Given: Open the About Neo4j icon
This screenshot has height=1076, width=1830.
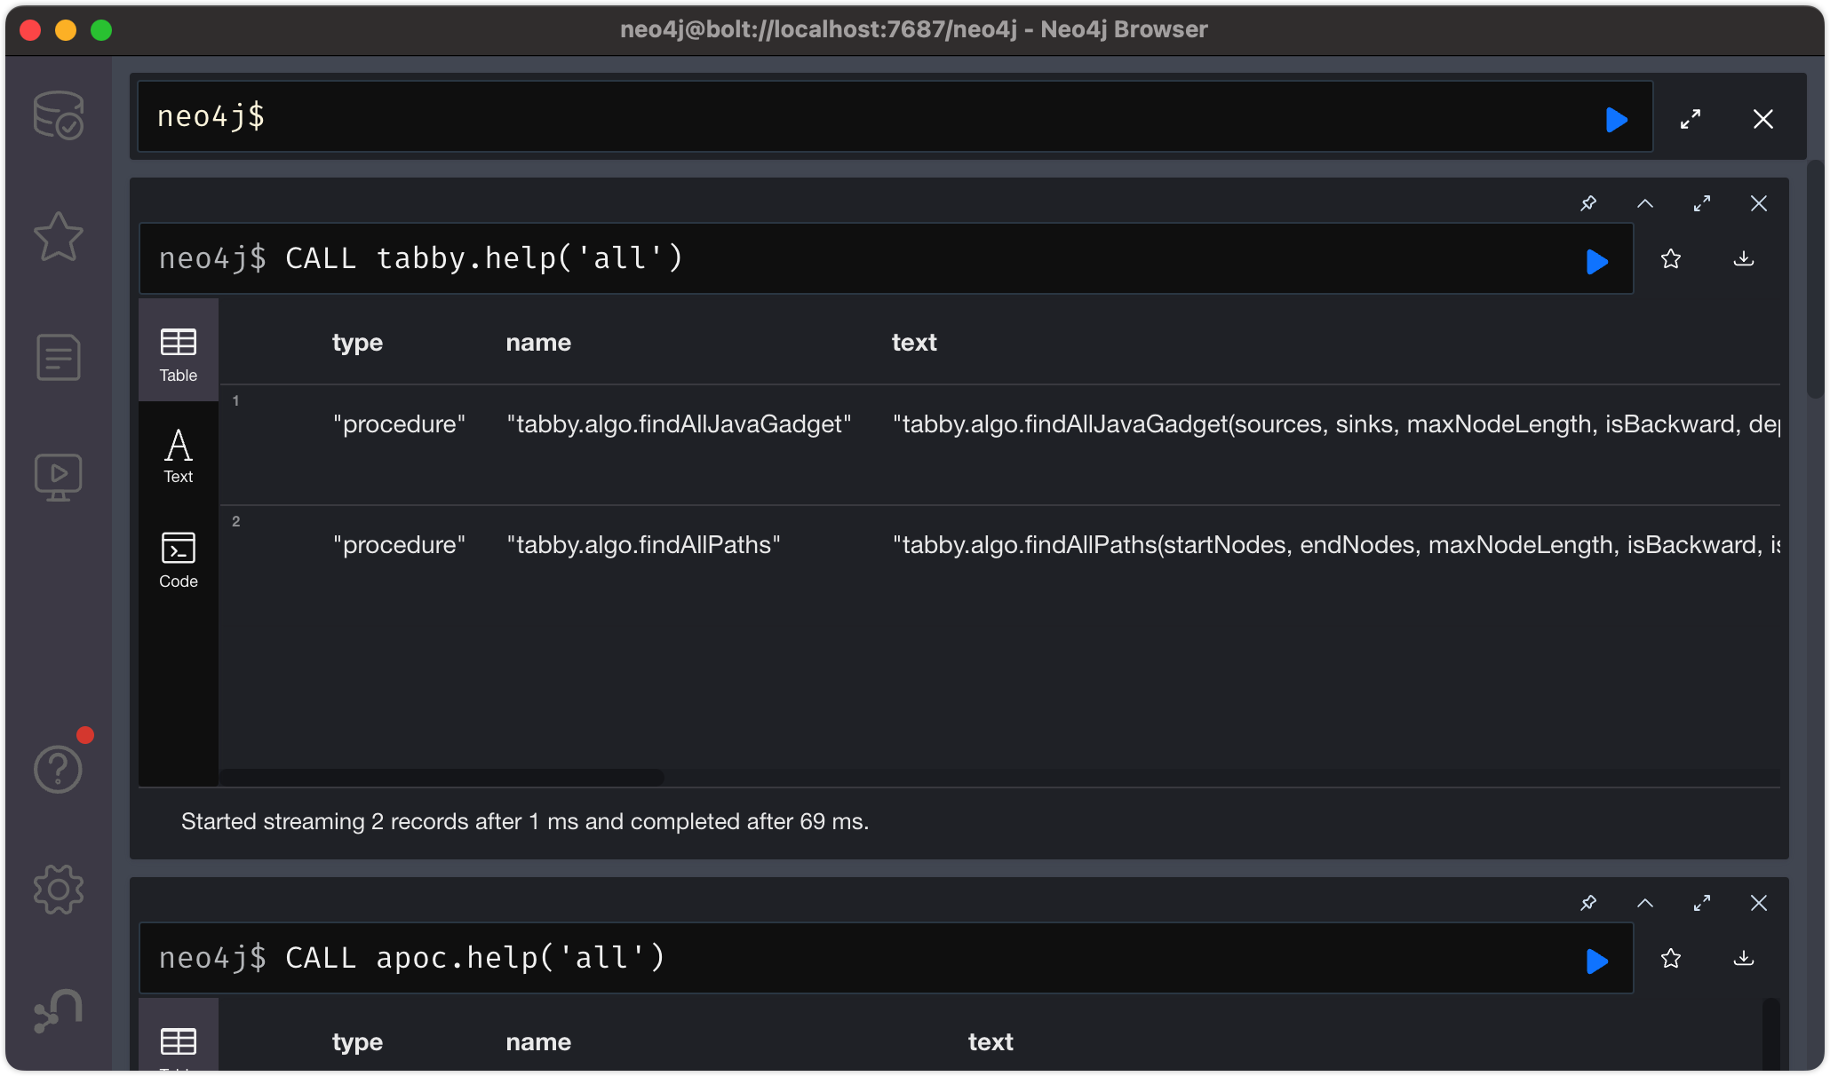Looking at the screenshot, I should pos(59,1010).
